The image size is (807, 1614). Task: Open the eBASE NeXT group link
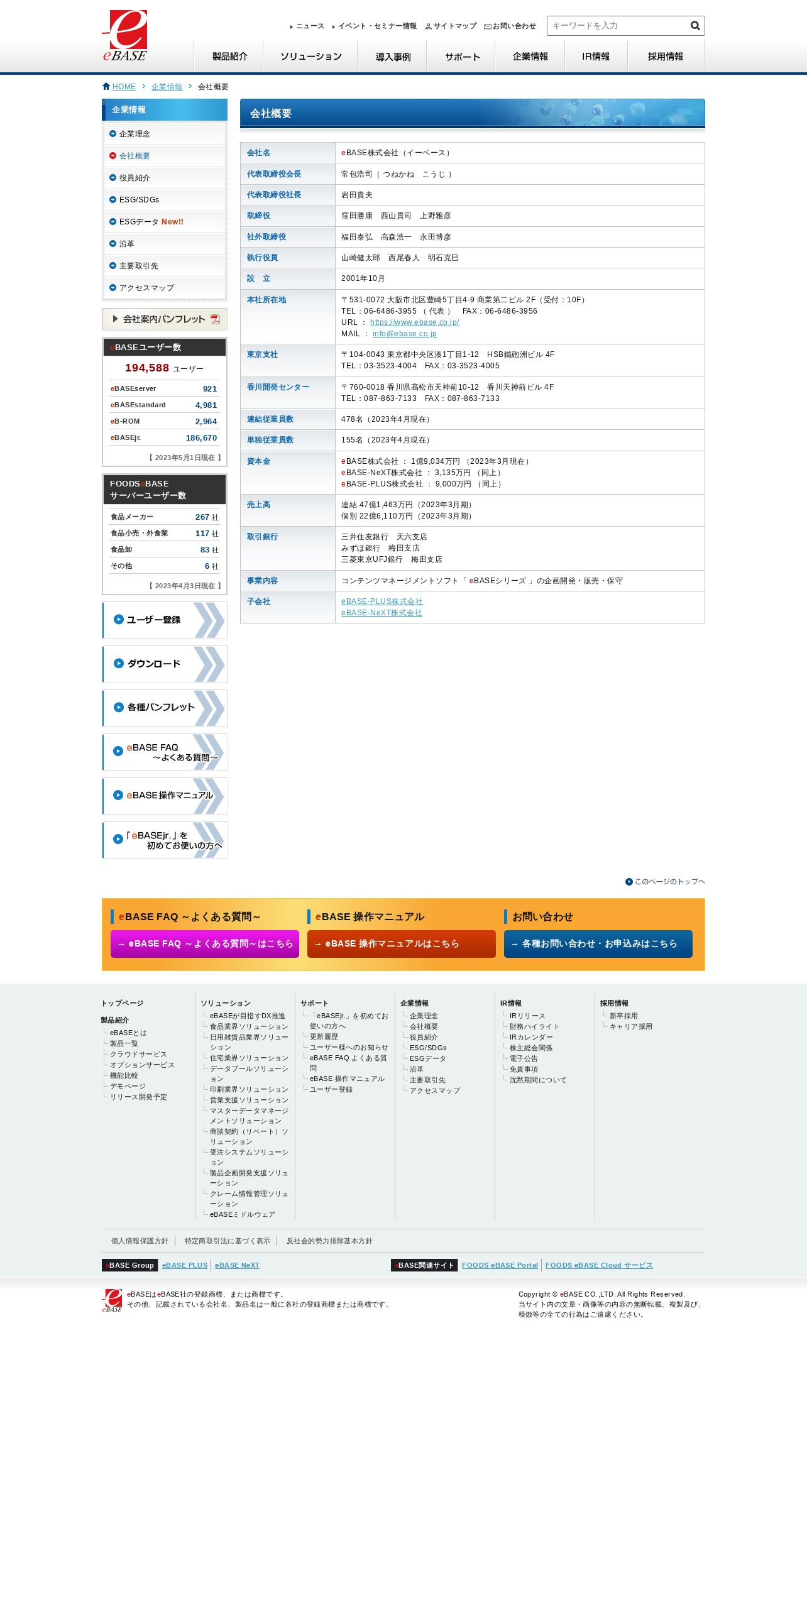pos(237,1265)
